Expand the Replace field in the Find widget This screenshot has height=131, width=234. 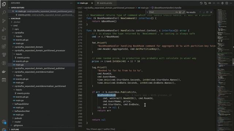click(147, 12)
